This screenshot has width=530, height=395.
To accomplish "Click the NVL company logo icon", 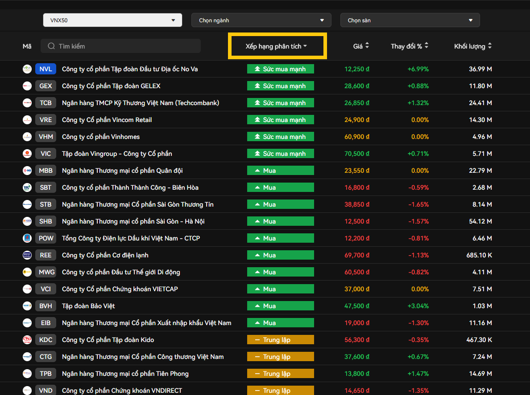I will pyautogui.click(x=27, y=69).
